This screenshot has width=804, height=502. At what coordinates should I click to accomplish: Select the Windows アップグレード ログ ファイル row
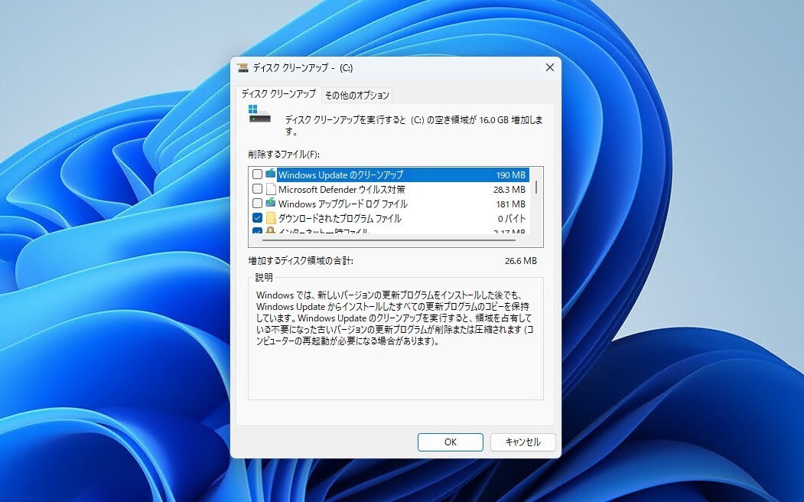pos(390,204)
